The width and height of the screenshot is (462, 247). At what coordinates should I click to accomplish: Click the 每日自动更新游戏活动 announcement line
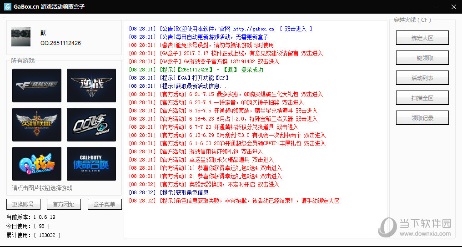[199, 37]
